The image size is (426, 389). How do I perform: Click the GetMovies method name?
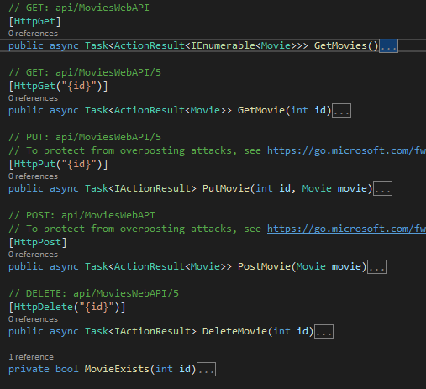[340, 45]
